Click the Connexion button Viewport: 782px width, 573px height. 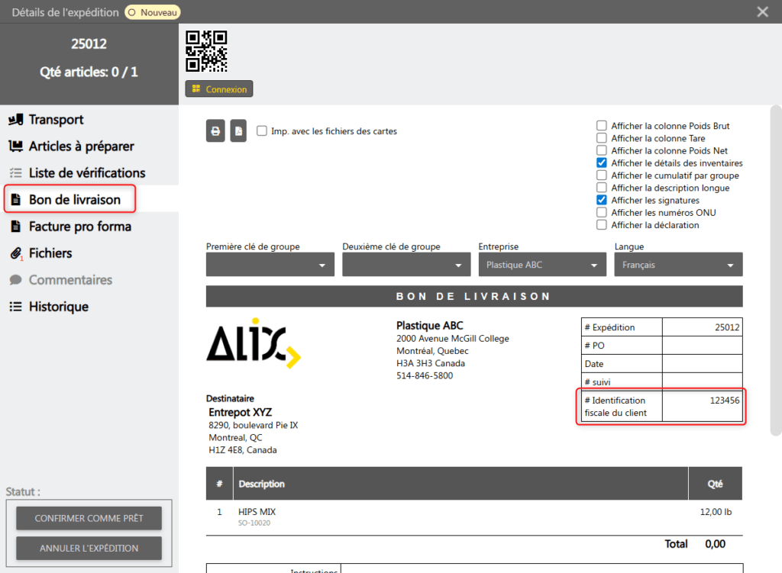[218, 89]
